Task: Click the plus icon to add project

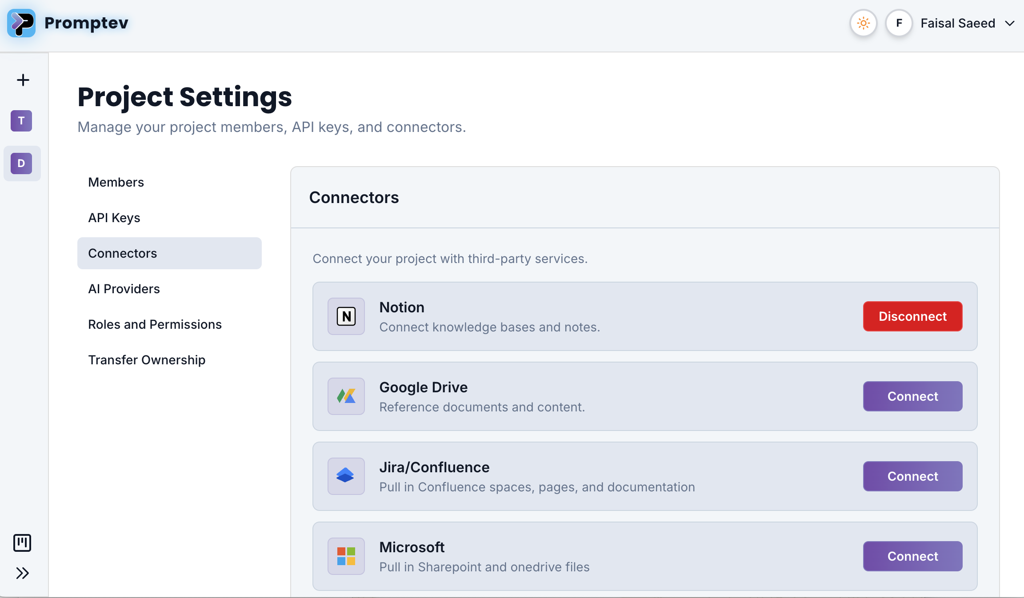Action: (x=23, y=80)
